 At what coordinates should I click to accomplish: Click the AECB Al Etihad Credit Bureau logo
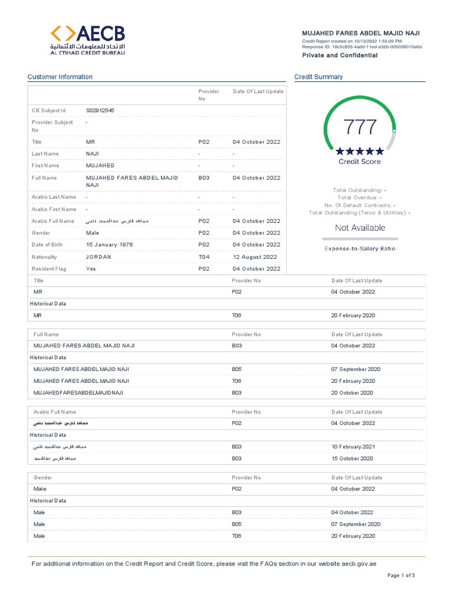point(88,41)
